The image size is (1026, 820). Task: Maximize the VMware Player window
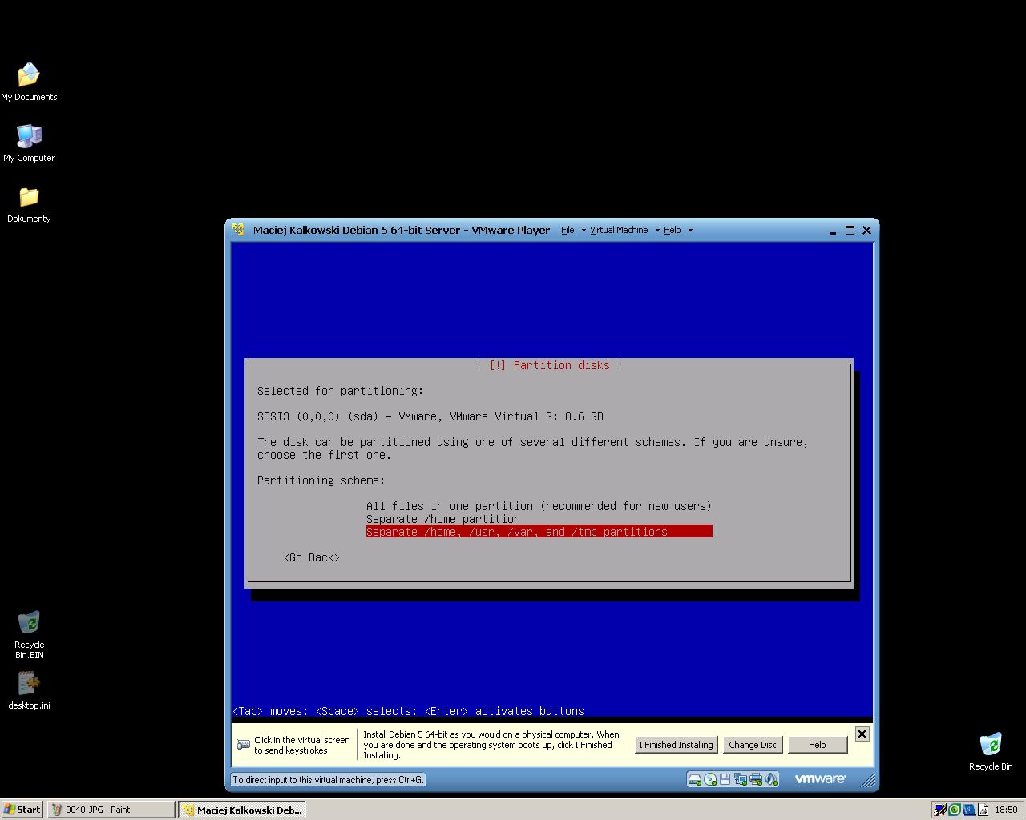click(850, 230)
